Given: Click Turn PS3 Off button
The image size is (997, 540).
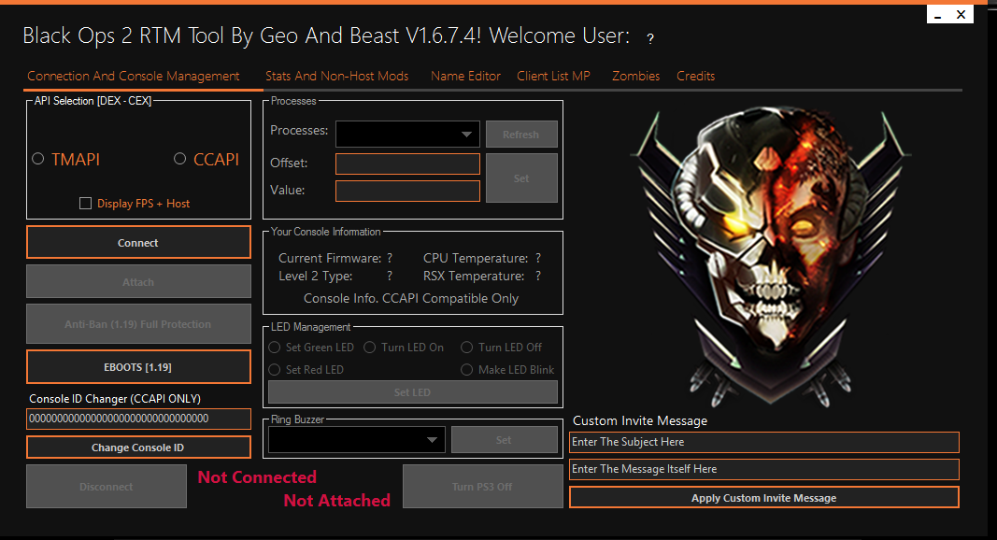Looking at the screenshot, I should tap(482, 487).
